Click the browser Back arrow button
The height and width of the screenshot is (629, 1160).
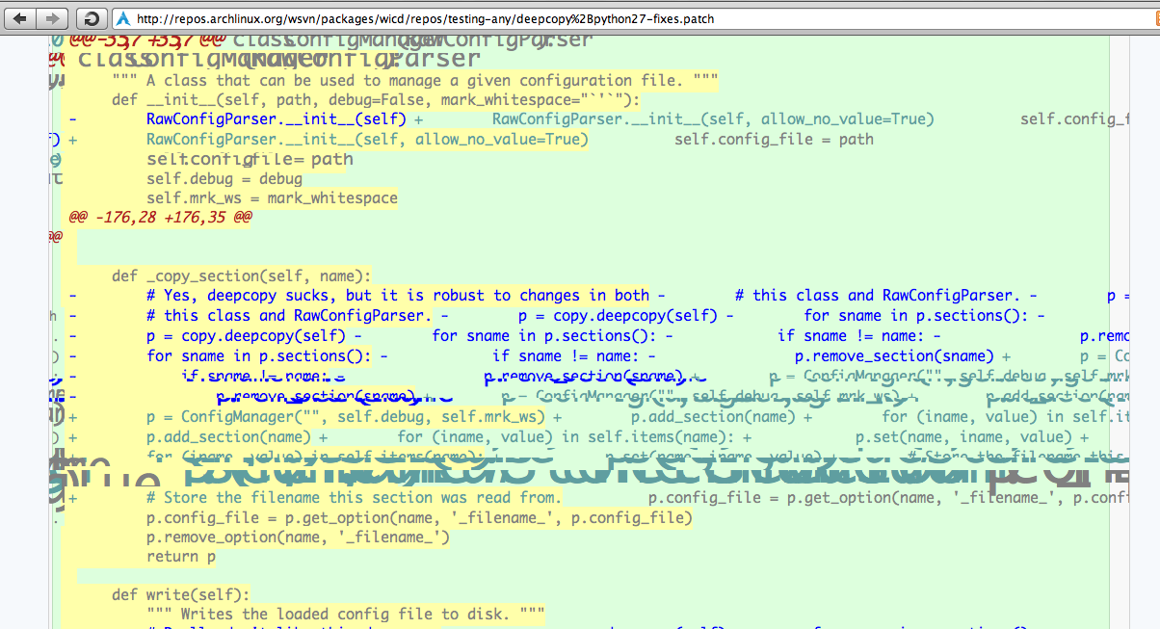(22, 18)
